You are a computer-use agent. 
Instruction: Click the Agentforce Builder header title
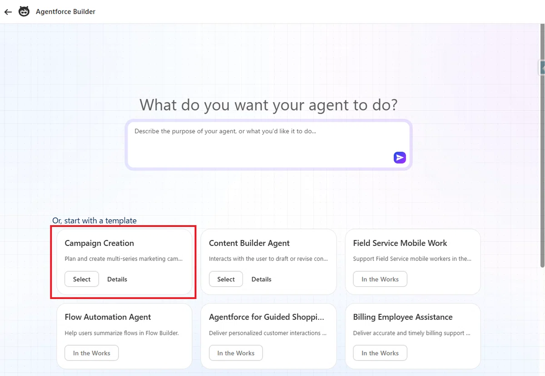point(66,12)
